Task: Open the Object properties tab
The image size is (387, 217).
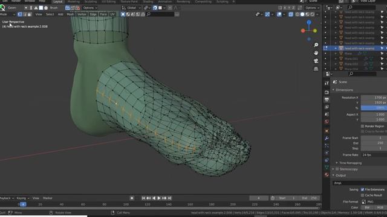Action: click(327, 131)
